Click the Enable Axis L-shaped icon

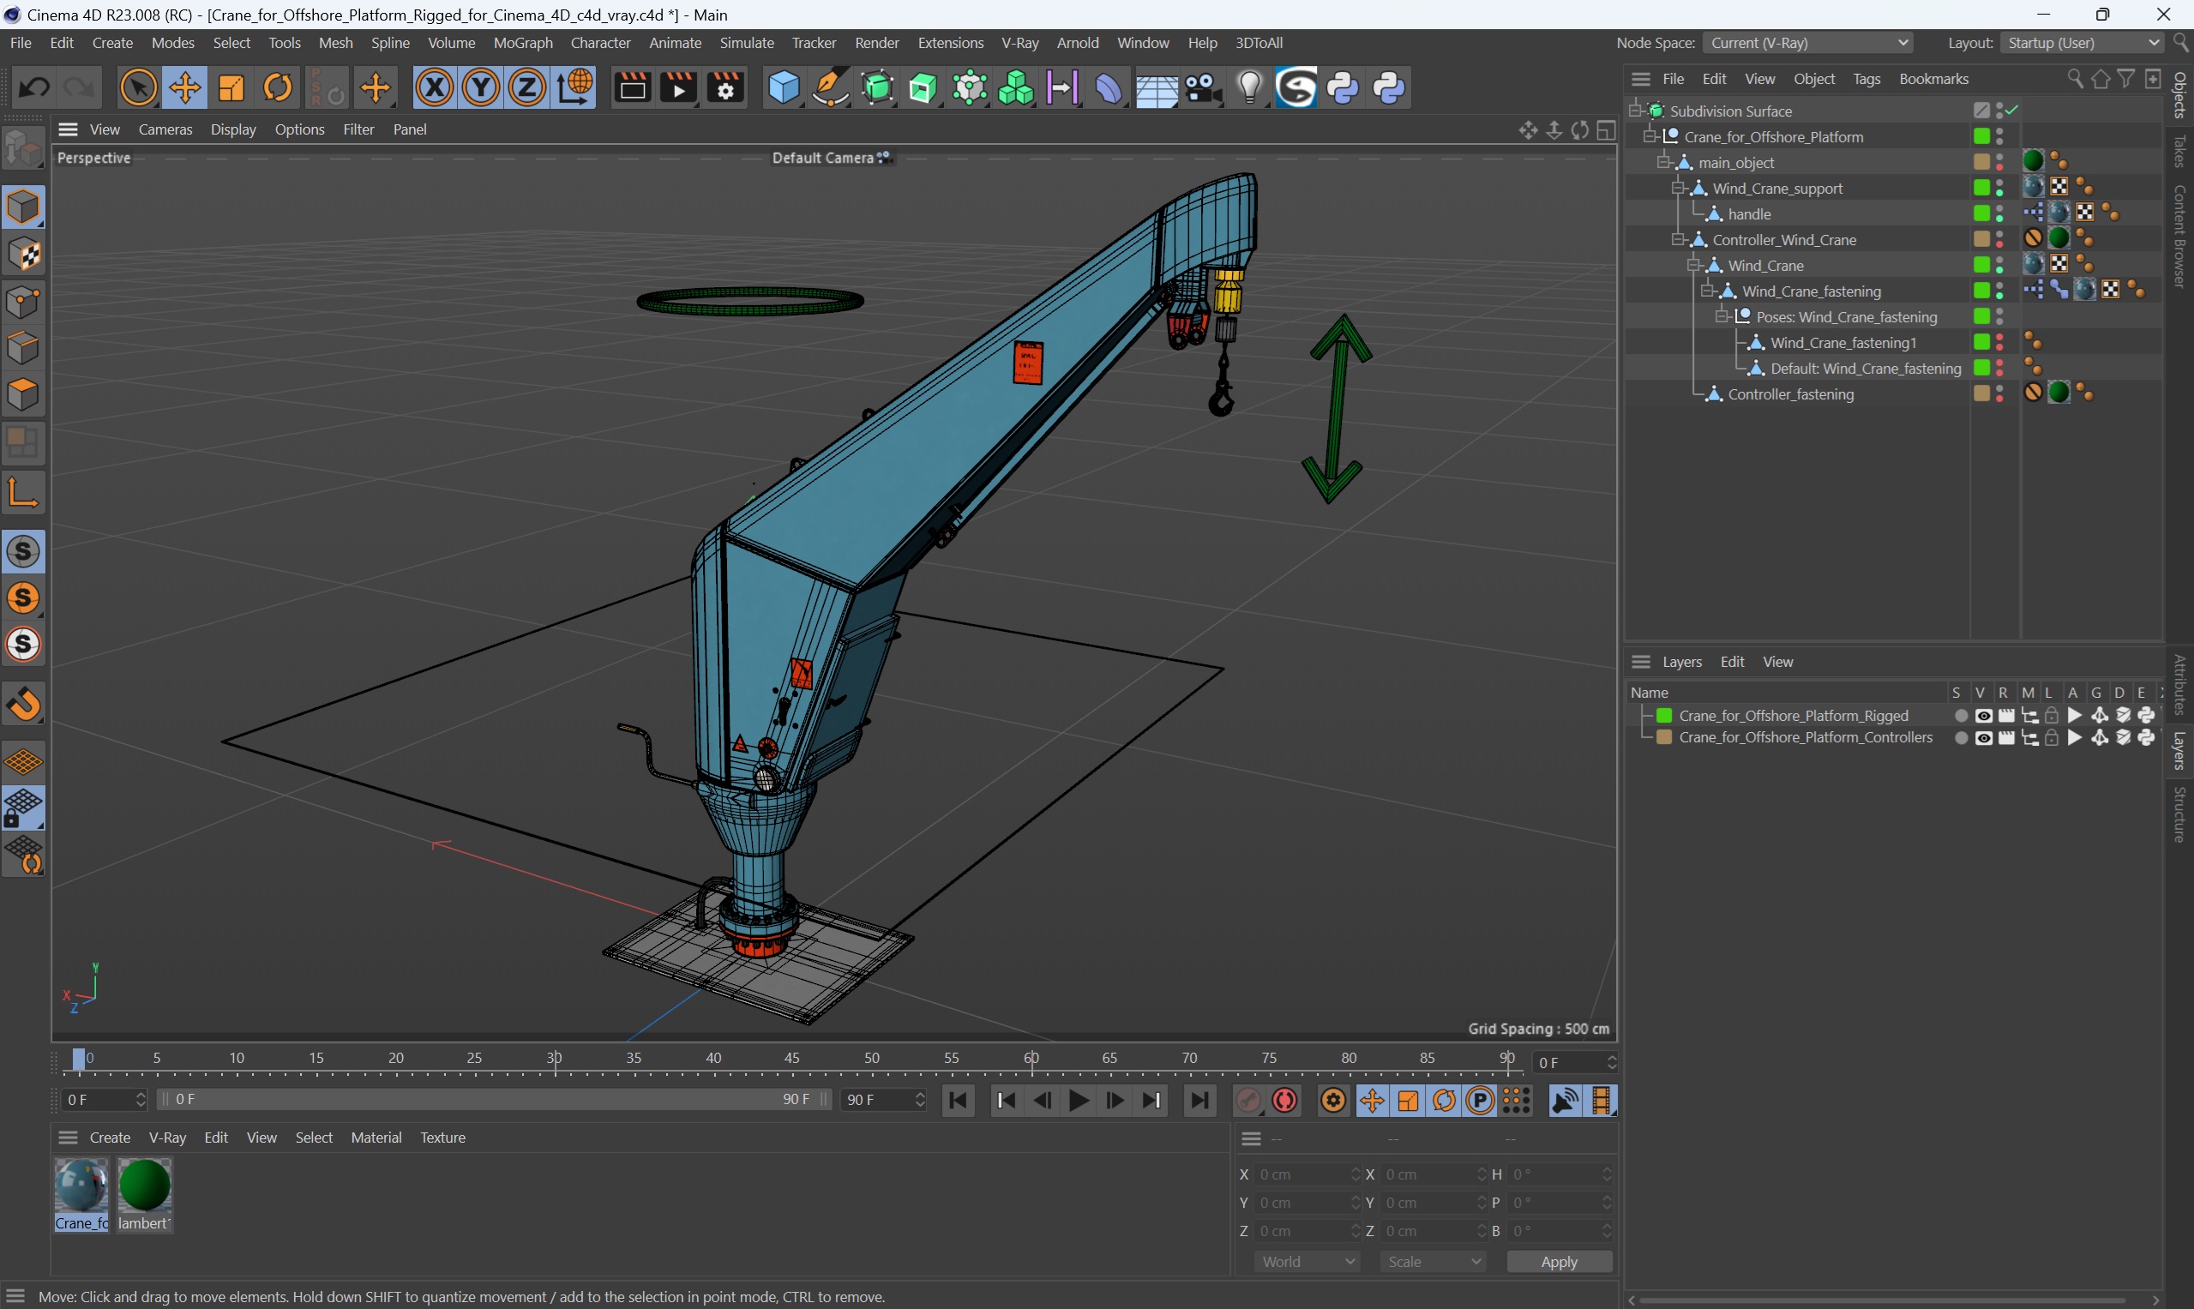click(23, 491)
